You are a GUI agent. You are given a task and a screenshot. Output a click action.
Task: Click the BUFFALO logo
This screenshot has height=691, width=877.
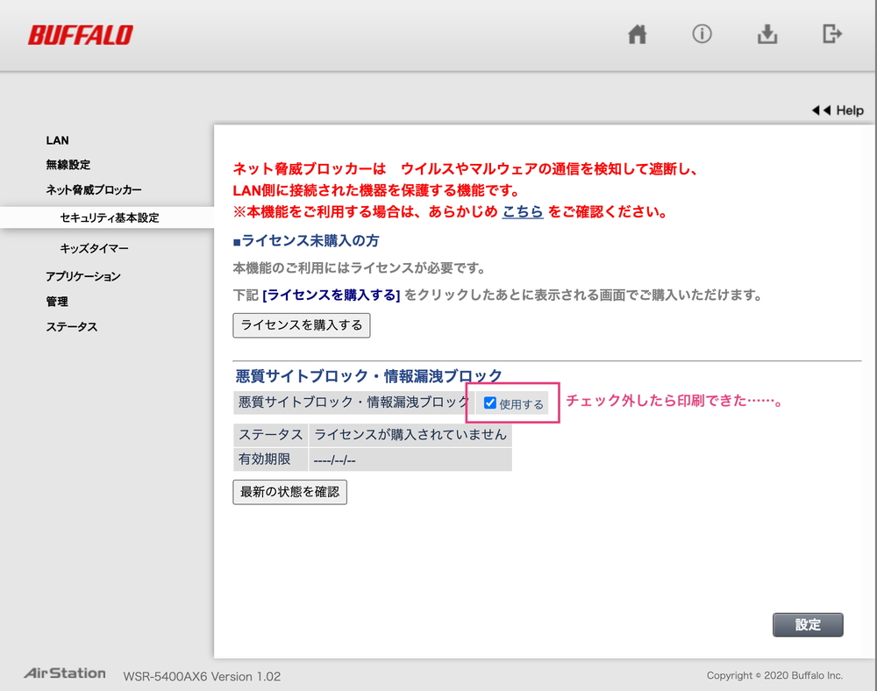point(80,35)
